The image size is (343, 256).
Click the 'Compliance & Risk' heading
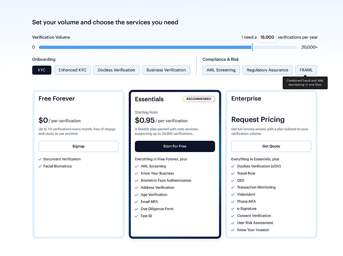221,60
